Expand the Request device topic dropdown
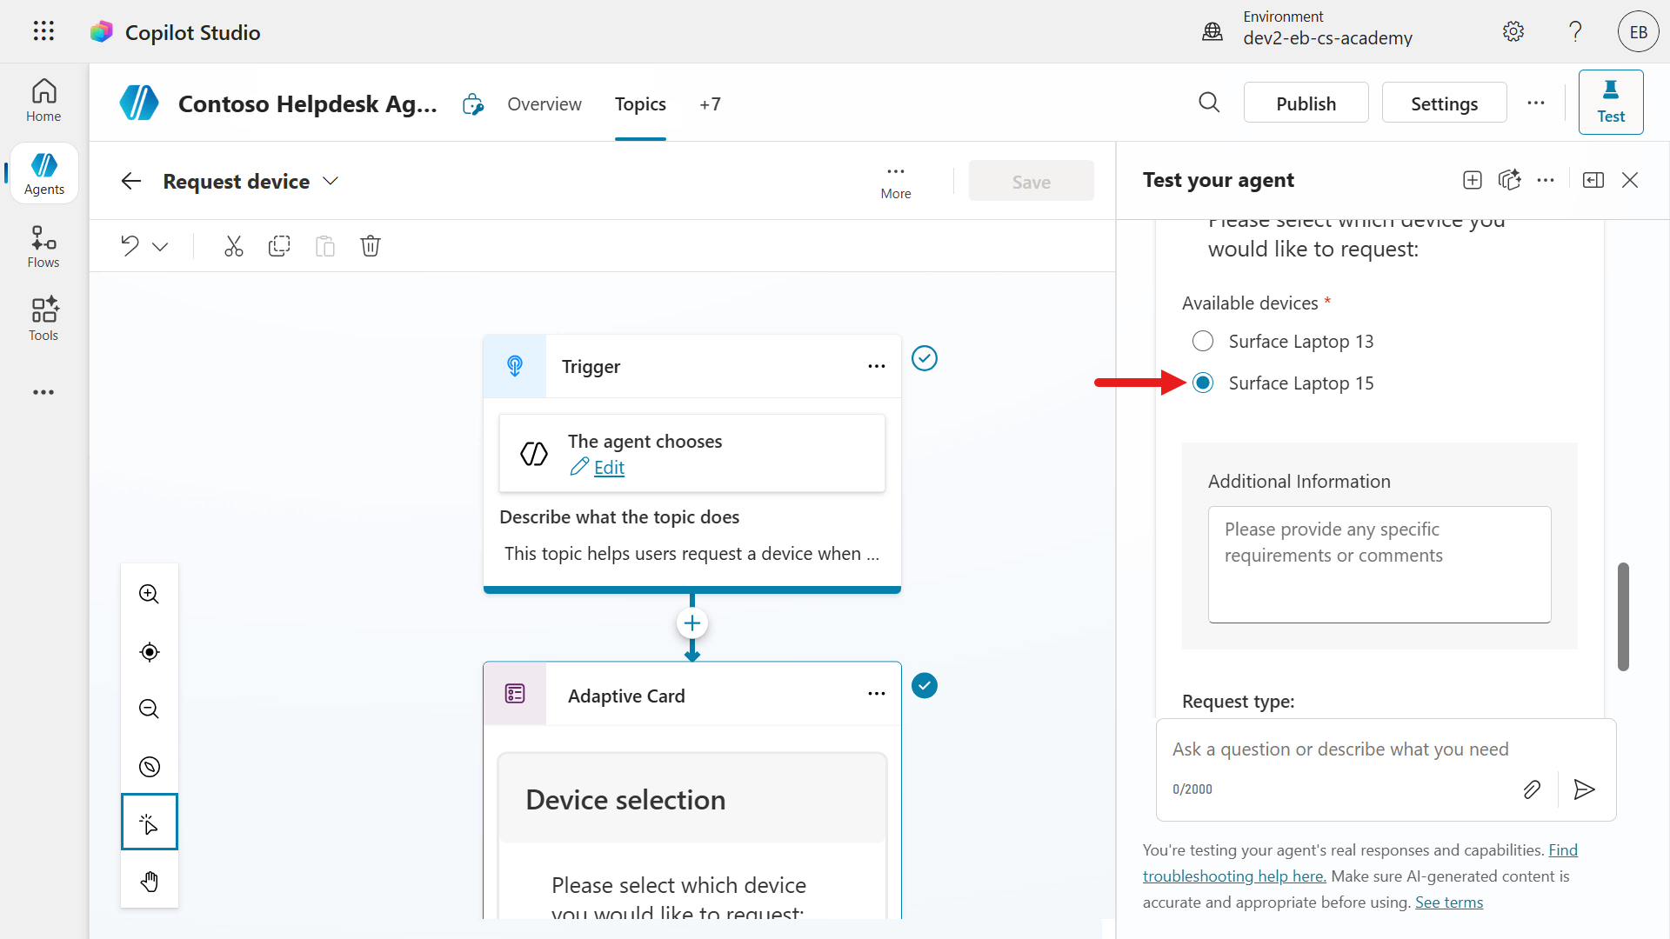1670x939 pixels. [331, 181]
